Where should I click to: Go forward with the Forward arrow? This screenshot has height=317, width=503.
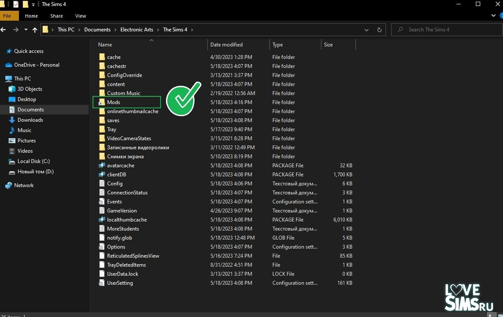pyautogui.click(x=16, y=30)
